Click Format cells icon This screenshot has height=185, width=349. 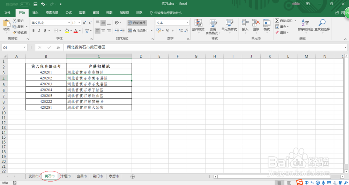tap(267, 23)
